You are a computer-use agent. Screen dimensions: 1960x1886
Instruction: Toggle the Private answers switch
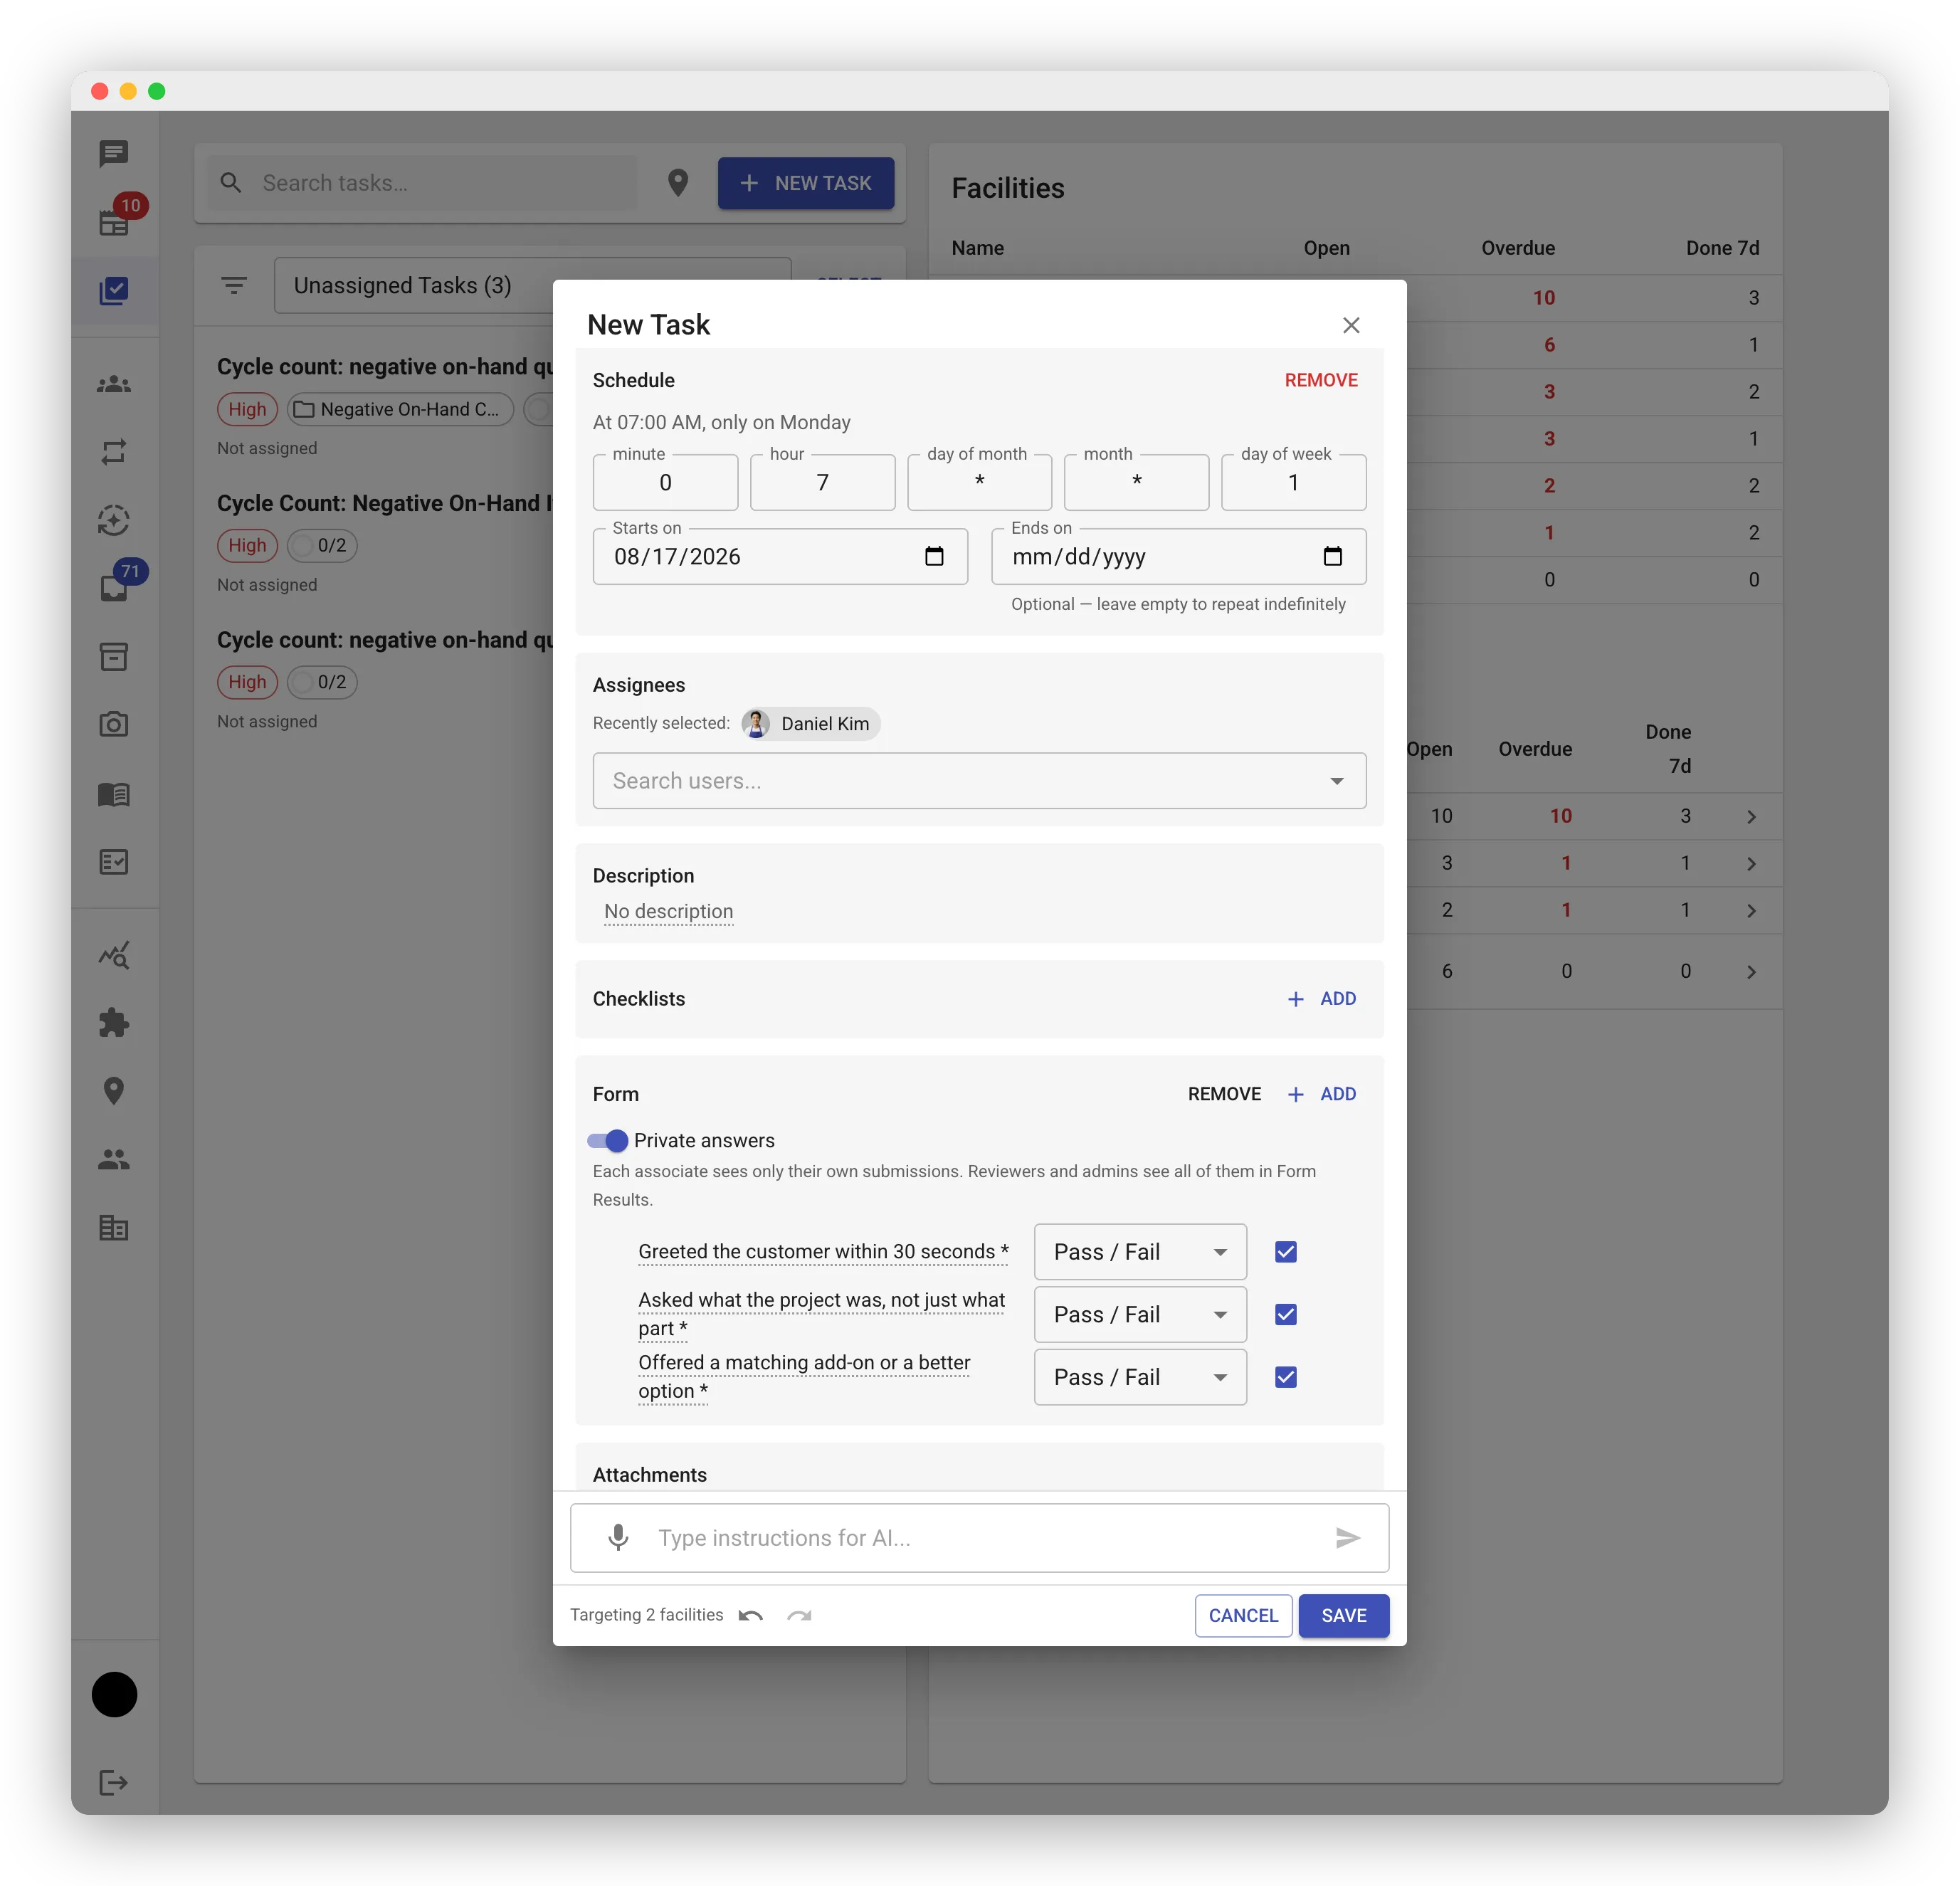click(x=608, y=1140)
